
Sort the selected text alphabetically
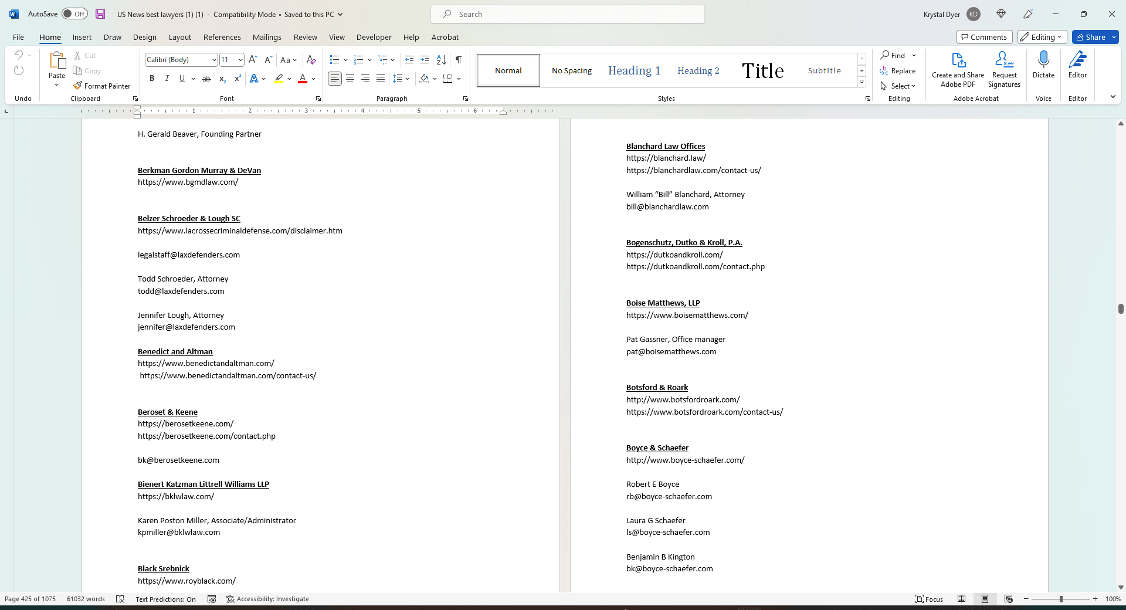442,59
